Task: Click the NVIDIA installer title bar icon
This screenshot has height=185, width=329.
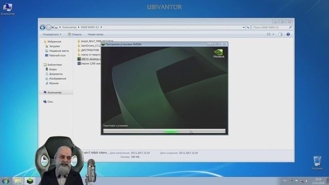Action: click(103, 44)
